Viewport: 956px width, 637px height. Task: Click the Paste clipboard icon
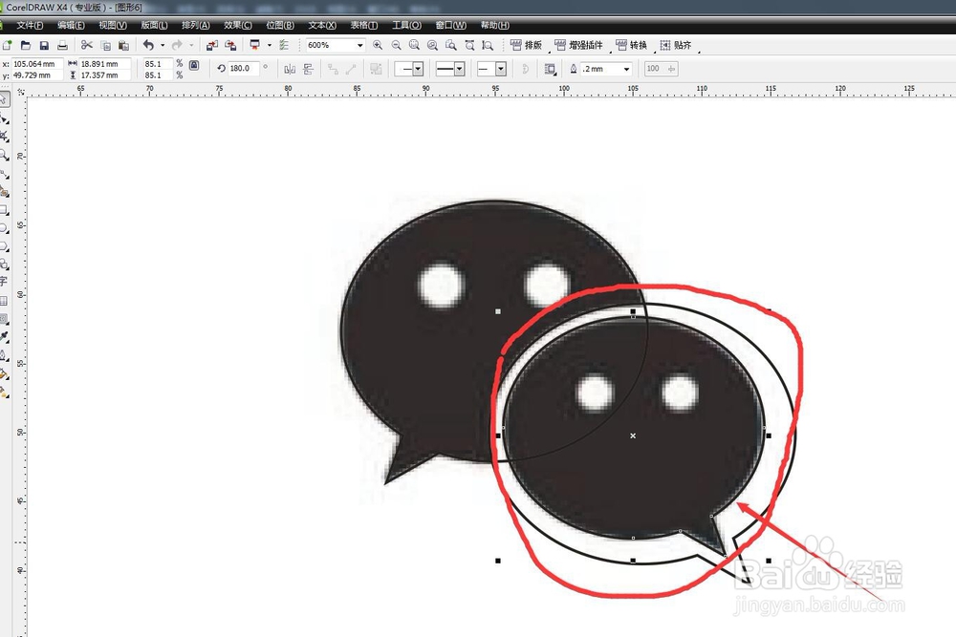(123, 45)
